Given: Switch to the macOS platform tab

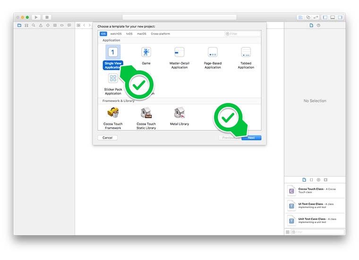Looking at the screenshot, I should [142, 34].
